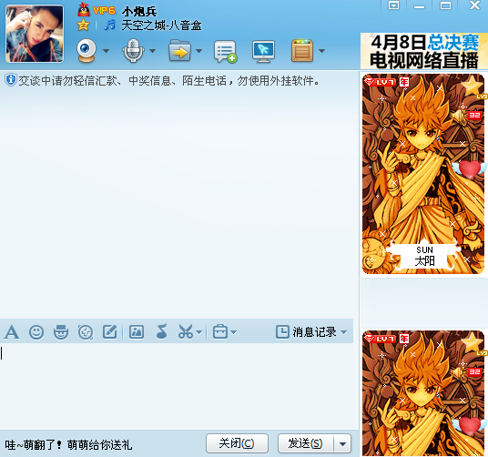
Task: Insert a picture into the message
Action: (x=137, y=332)
